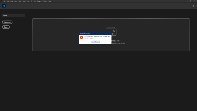Viewport: 197px width, 111px height.
Task: Minimize the Photoshop window
Action: [x=187, y=1]
